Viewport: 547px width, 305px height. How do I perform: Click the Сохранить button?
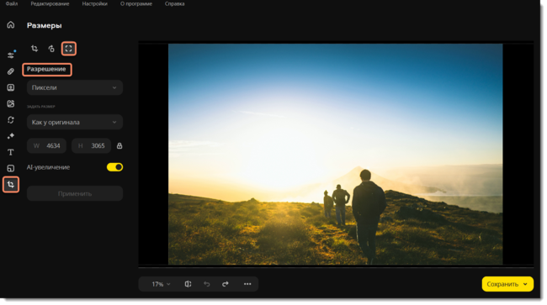[x=507, y=284]
